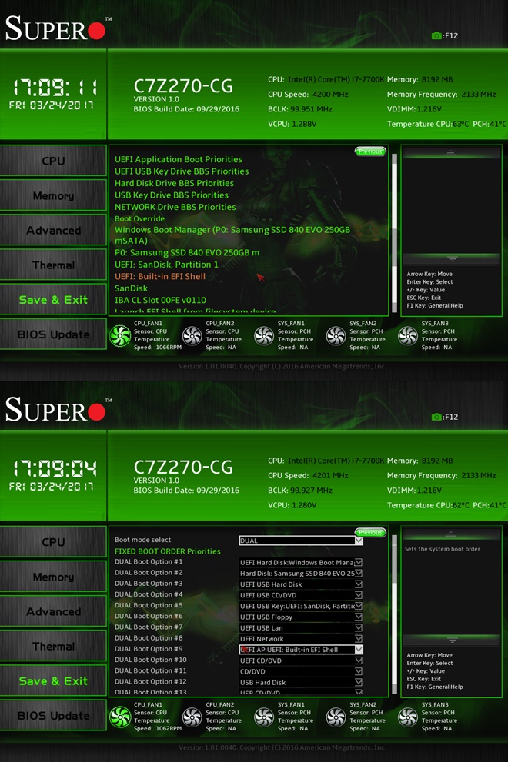This screenshot has width=508, height=762.
Task: Click SYS_FAN3 fan icon in Boot Override screen
Action: tap(408, 336)
